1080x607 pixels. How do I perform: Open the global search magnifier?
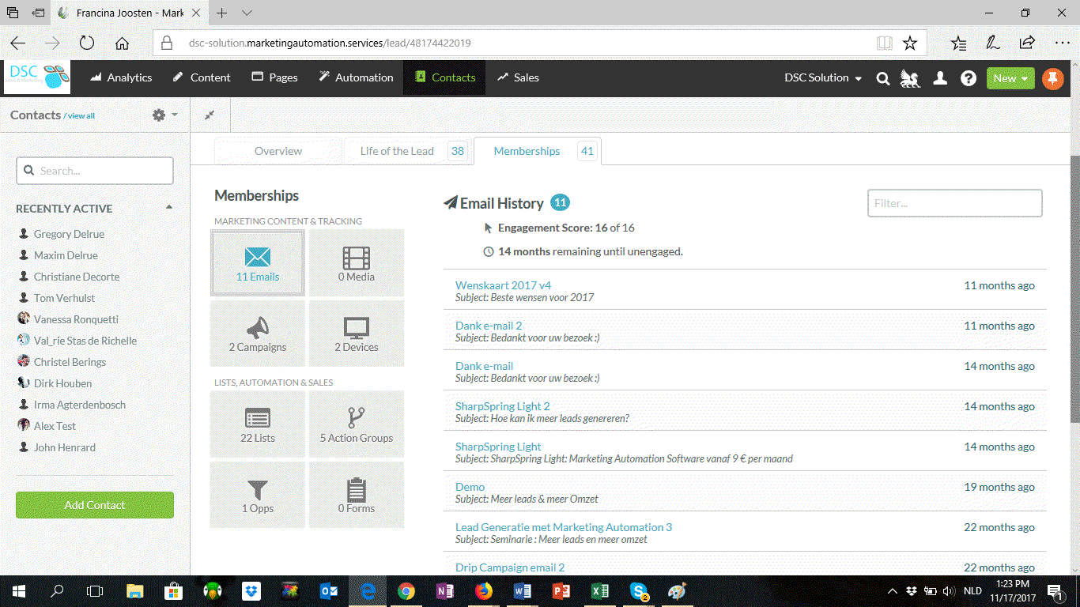pyautogui.click(x=883, y=78)
